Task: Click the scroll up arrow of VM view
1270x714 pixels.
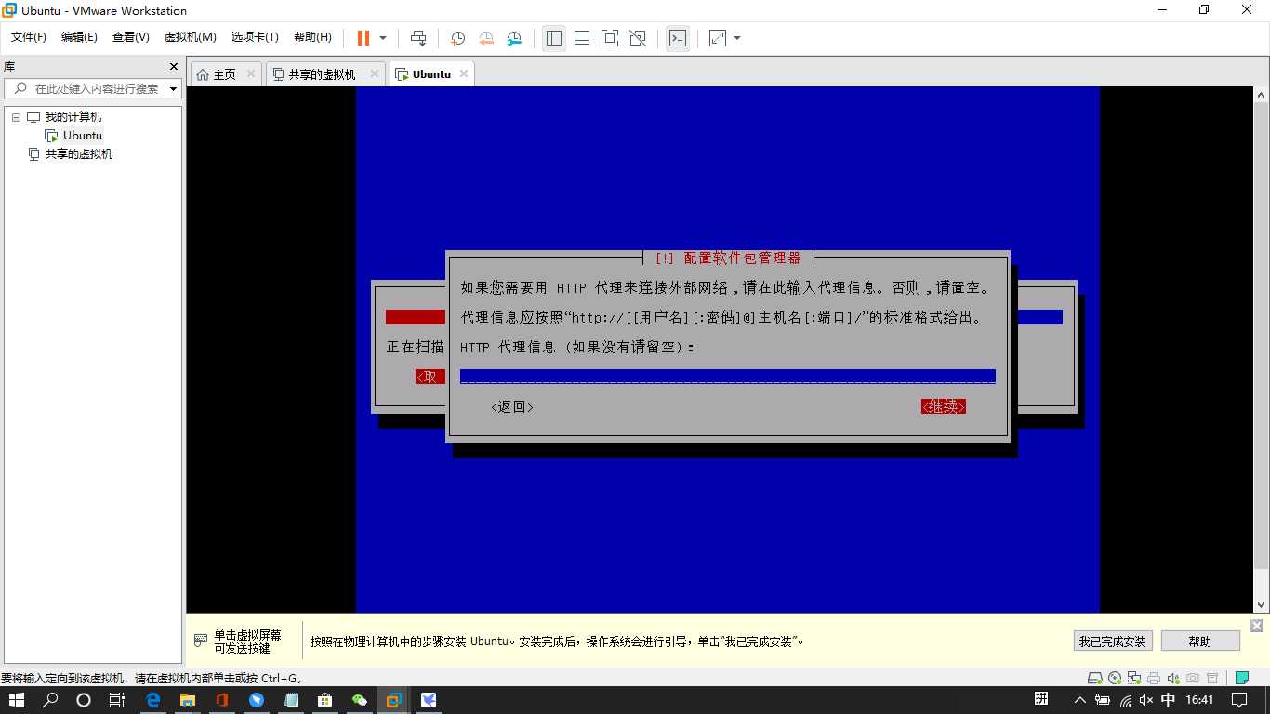Action: [x=1262, y=95]
